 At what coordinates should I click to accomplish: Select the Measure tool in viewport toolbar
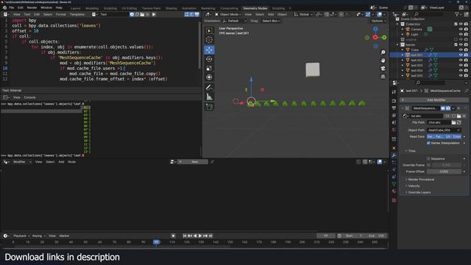[x=209, y=96]
